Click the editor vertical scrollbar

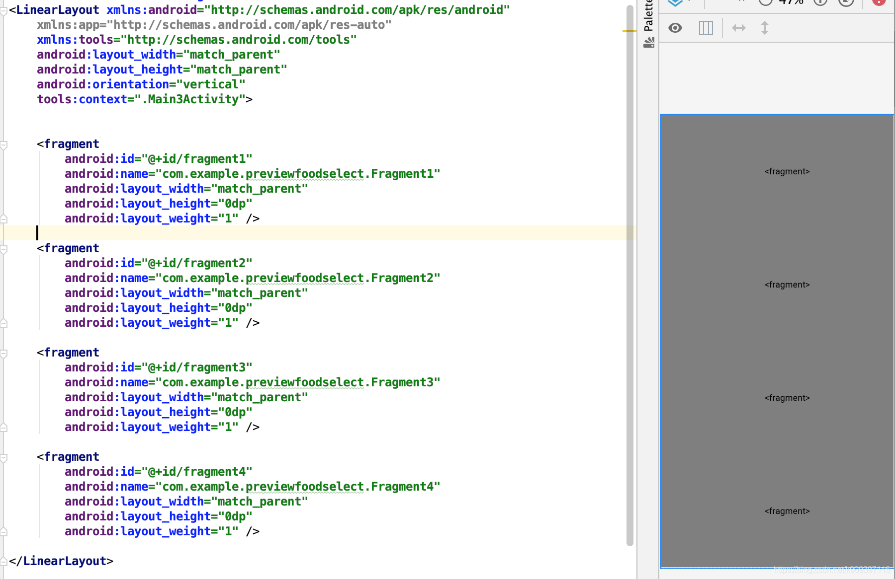(x=630, y=276)
